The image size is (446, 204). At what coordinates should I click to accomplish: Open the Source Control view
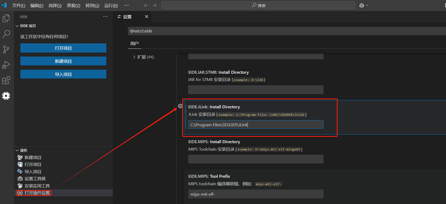pyautogui.click(x=6, y=49)
